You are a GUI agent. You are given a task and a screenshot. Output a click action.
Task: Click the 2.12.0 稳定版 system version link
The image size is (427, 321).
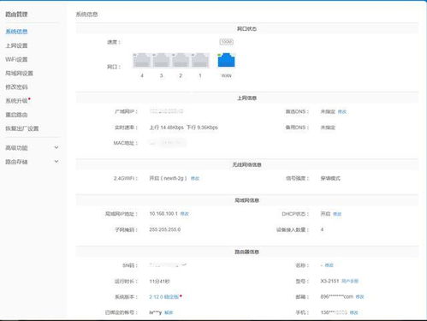click(x=164, y=297)
